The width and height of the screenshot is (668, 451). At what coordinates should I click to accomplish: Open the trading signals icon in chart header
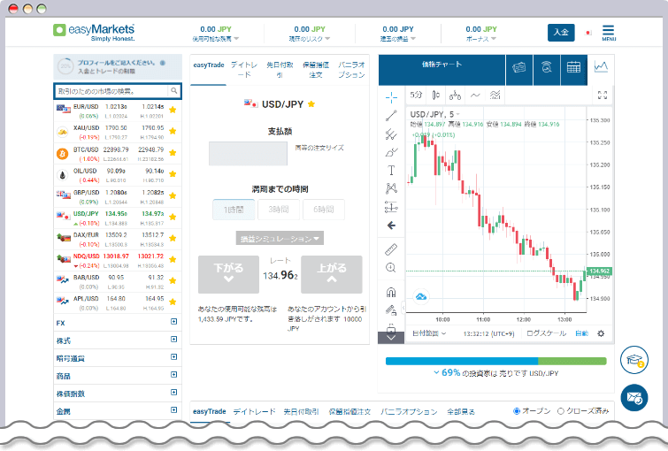(x=547, y=68)
